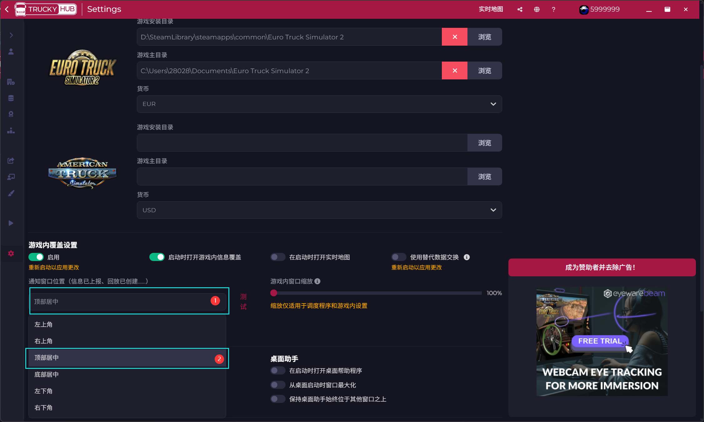Screen dimensions: 704x422
Task: Click the 游戏内窗口缩放 slider handle
Action: point(274,293)
